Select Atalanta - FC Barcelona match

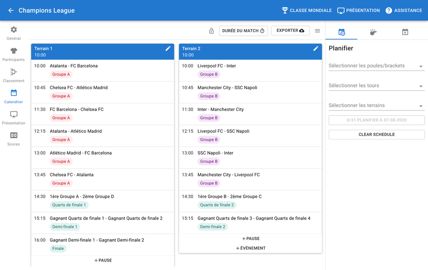[x=103, y=71]
